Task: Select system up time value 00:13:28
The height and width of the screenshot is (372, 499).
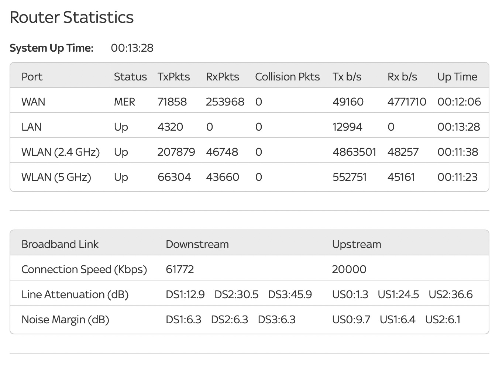Action: click(x=132, y=48)
